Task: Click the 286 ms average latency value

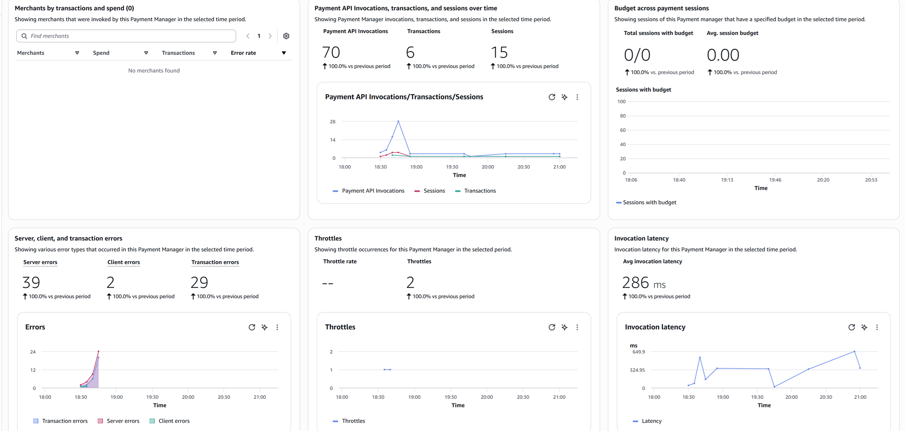Action: tap(644, 283)
